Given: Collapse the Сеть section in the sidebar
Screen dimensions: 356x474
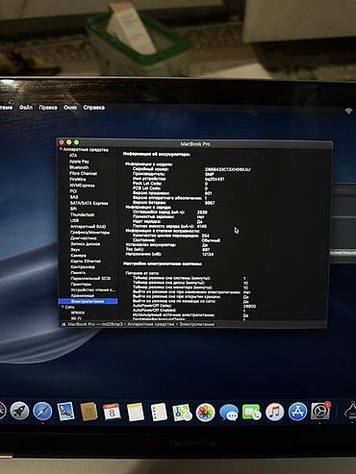Looking at the screenshot, I should tap(63, 307).
